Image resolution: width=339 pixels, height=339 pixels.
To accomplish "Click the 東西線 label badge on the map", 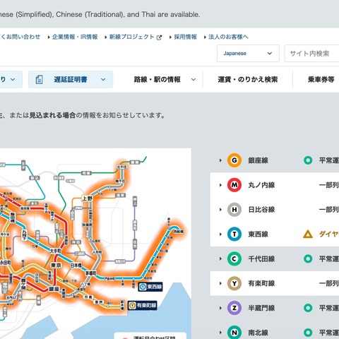I will tap(150, 287).
